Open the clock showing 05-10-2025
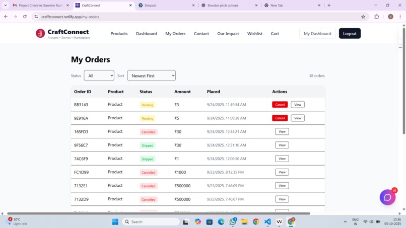The image size is (406, 228). point(392,221)
